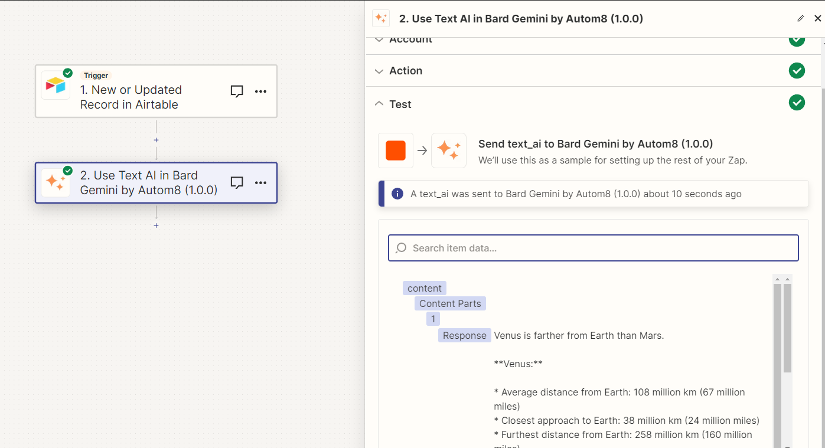
Task: Click the green checkmark beside Test
Action: (x=797, y=102)
